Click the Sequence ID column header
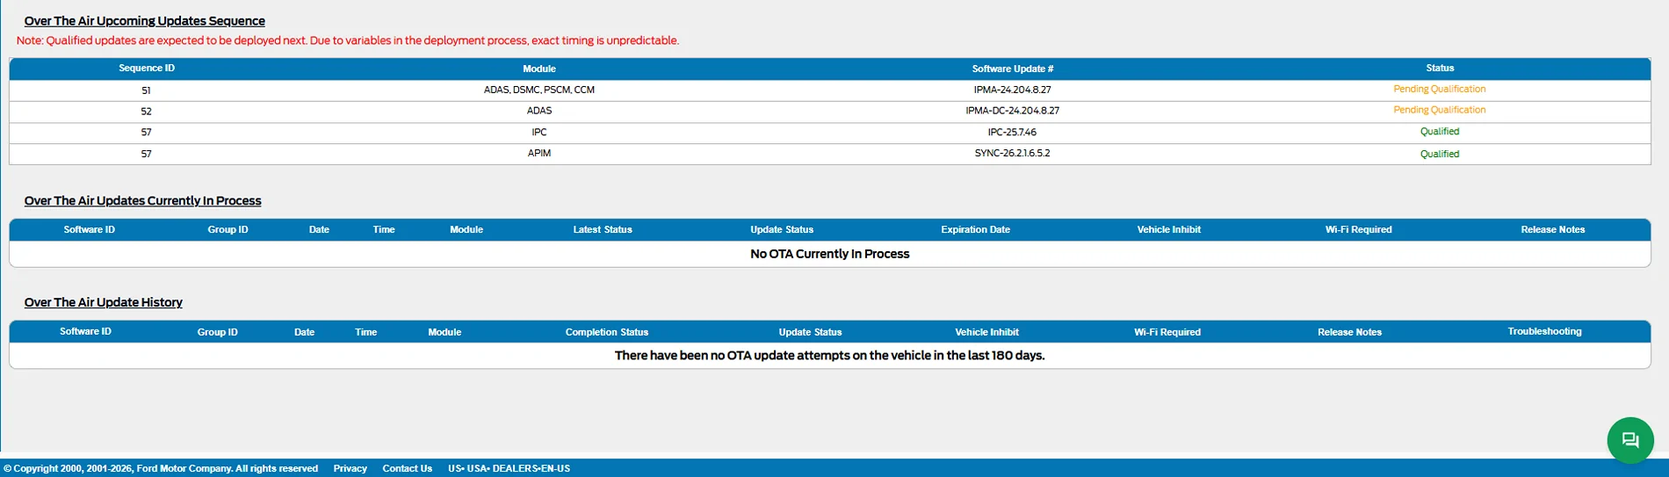 147,68
